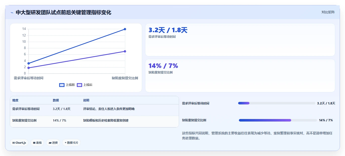Click the 数据卡片 tag chip

(71, 143)
